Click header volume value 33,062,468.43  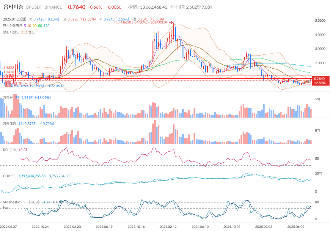tap(154, 7)
